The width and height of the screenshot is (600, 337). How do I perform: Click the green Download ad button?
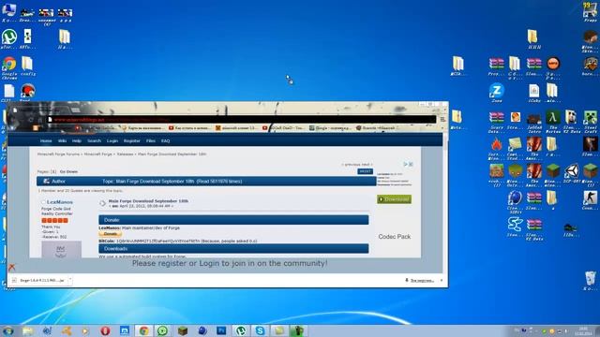tap(394, 199)
